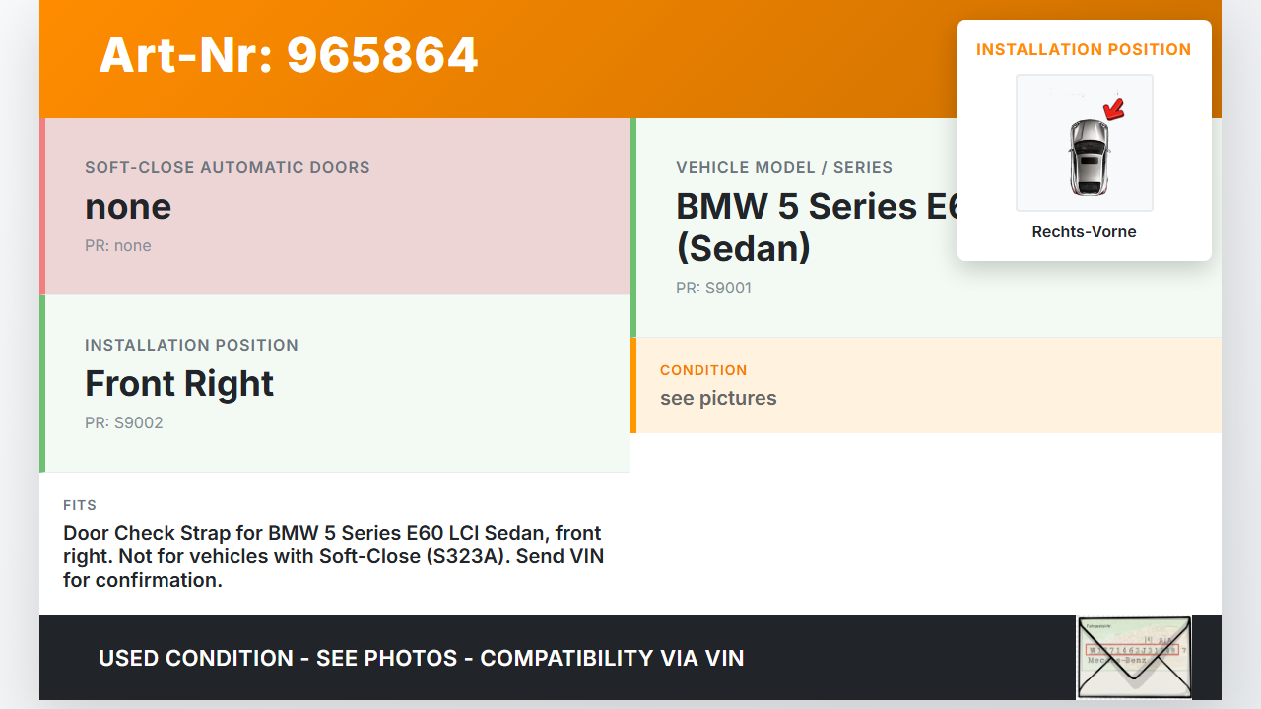Click the BMW 5 Series vehicle model heading
The height and width of the screenshot is (709, 1261).
(x=816, y=226)
